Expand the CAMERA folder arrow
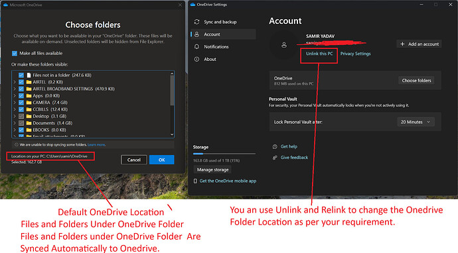The height and width of the screenshot is (253, 458). [15, 102]
